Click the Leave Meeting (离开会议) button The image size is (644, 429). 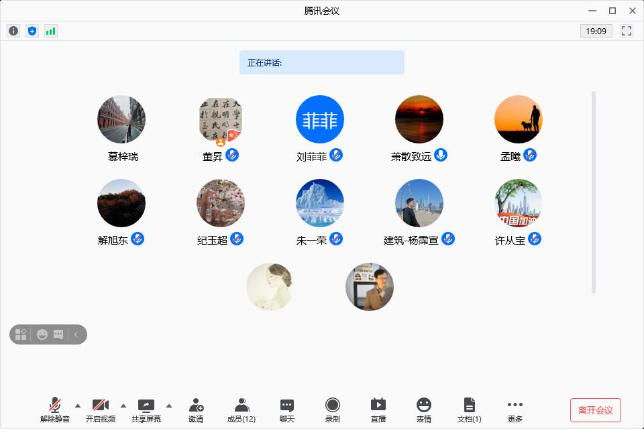coord(595,410)
